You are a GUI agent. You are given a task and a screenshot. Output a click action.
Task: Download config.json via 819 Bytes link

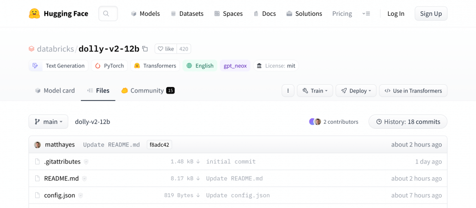[182, 196]
